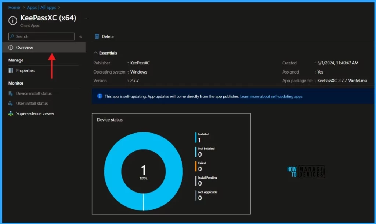The image size is (376, 224).
Task: Click the Operating system value Windows
Action: (x=138, y=72)
